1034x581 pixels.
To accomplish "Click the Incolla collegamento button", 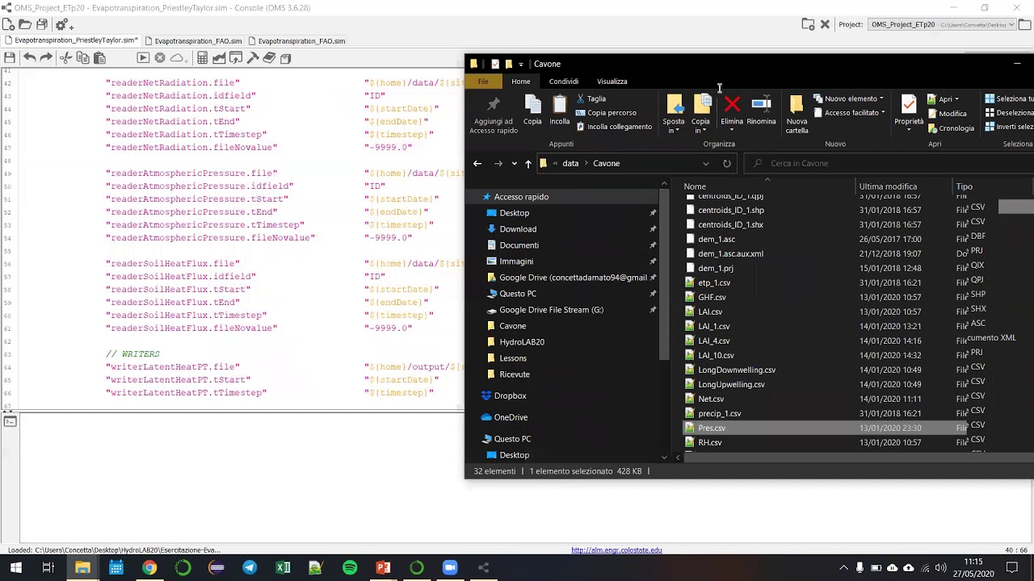I will click(614, 127).
